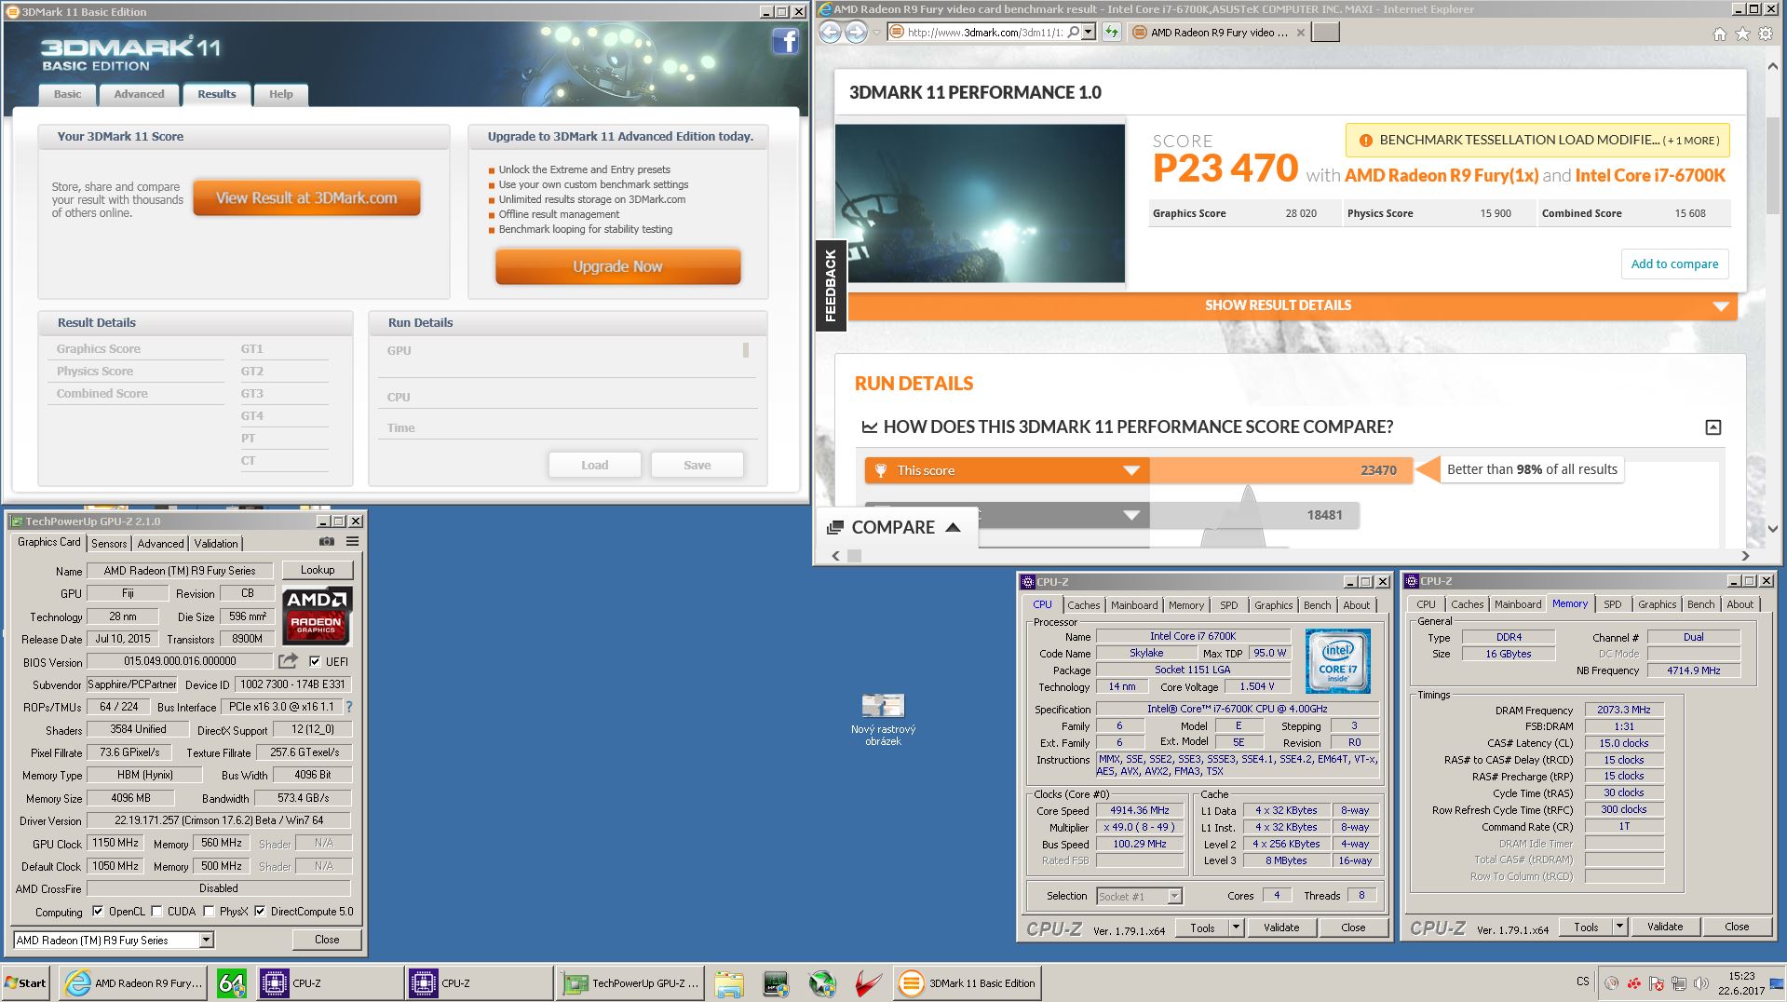Open the desktop file Nový rastrový obrázek
The width and height of the screenshot is (1787, 1002).
(883, 719)
